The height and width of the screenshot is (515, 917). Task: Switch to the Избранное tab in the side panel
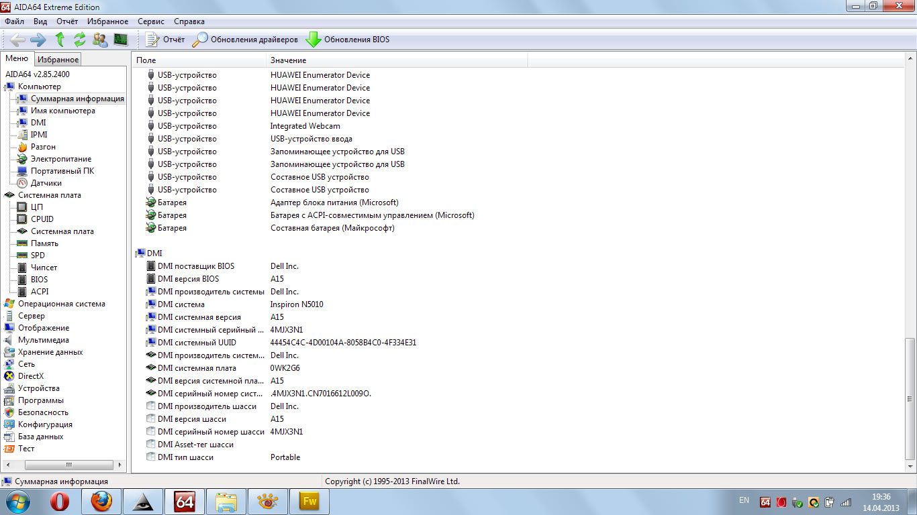(58, 60)
